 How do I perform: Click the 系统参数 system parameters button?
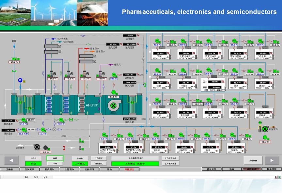[x=253, y=160]
